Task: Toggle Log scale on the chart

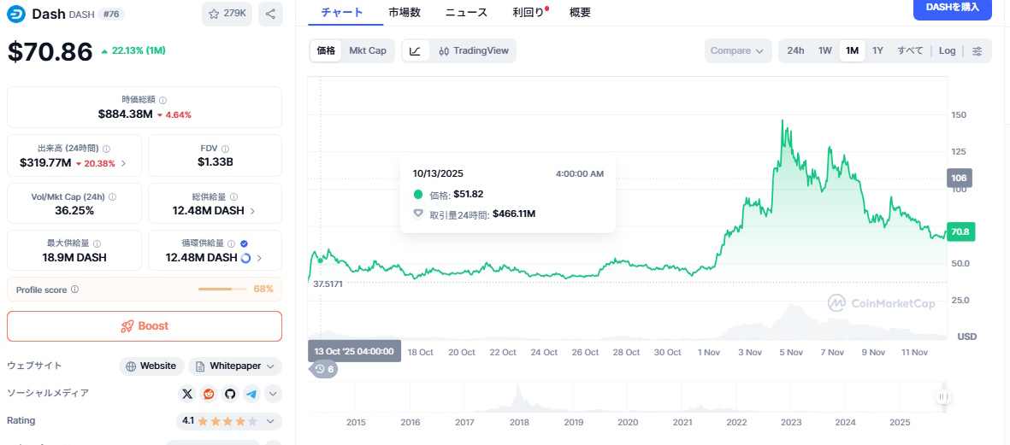Action: click(x=947, y=51)
